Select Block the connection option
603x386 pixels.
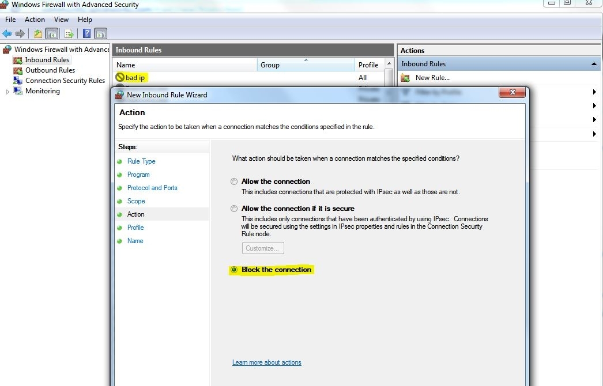234,270
